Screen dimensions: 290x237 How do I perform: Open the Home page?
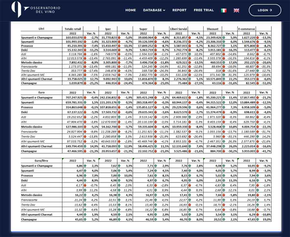pyautogui.click(x=130, y=10)
